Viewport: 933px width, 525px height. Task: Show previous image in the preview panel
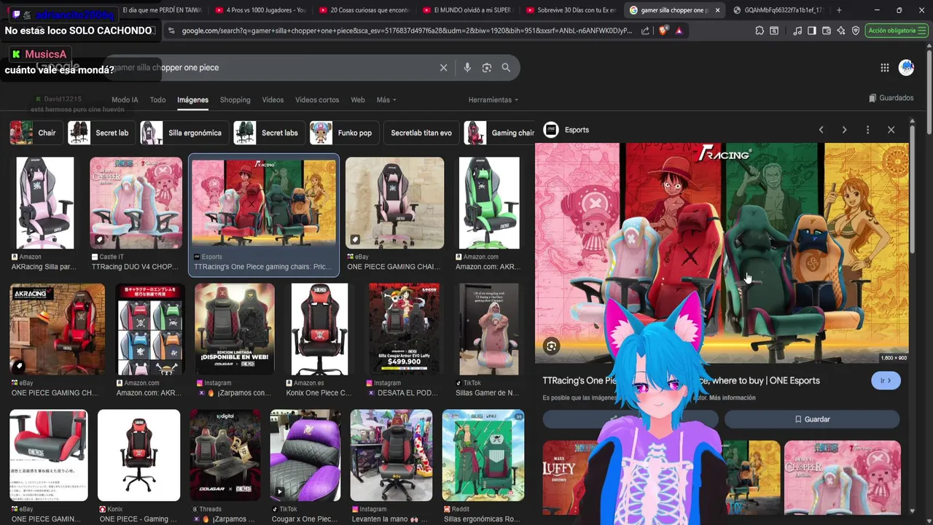pyautogui.click(x=821, y=130)
